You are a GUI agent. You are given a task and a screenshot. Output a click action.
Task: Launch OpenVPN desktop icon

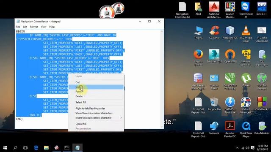[x=230, y=56]
